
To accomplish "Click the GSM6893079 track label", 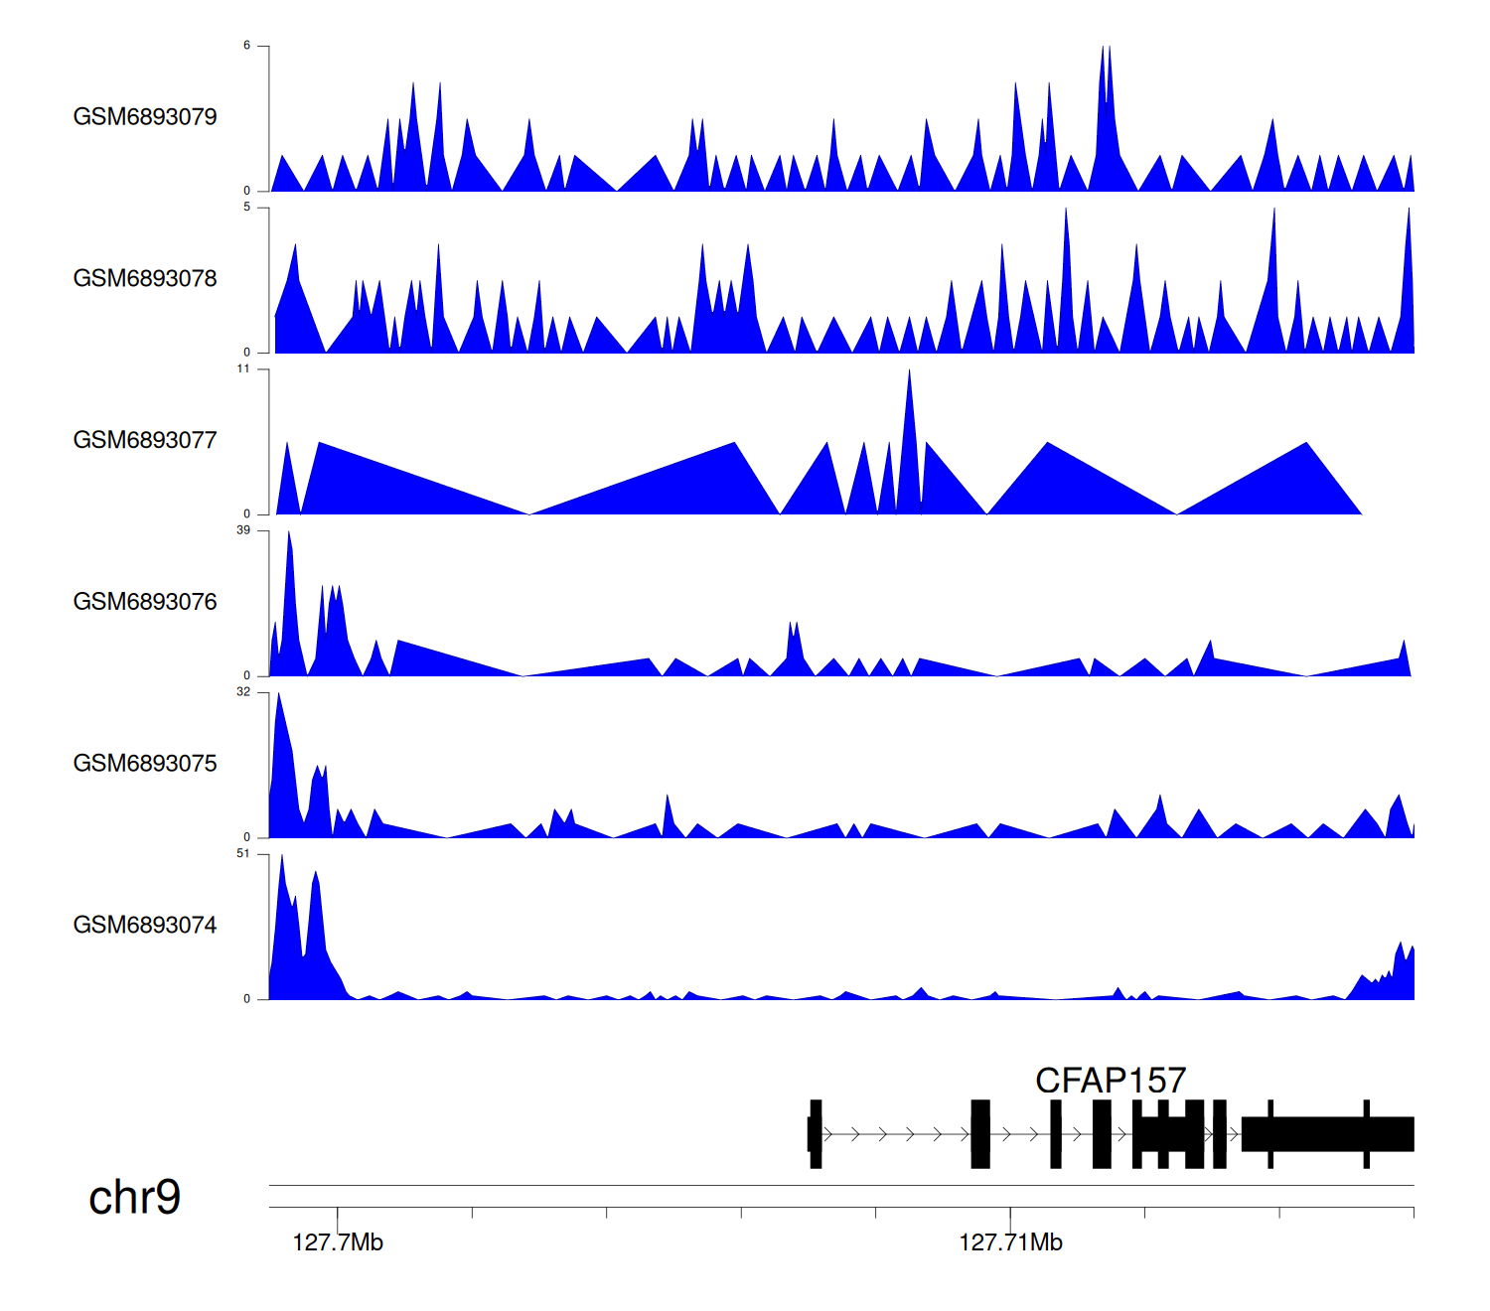I will (x=145, y=117).
